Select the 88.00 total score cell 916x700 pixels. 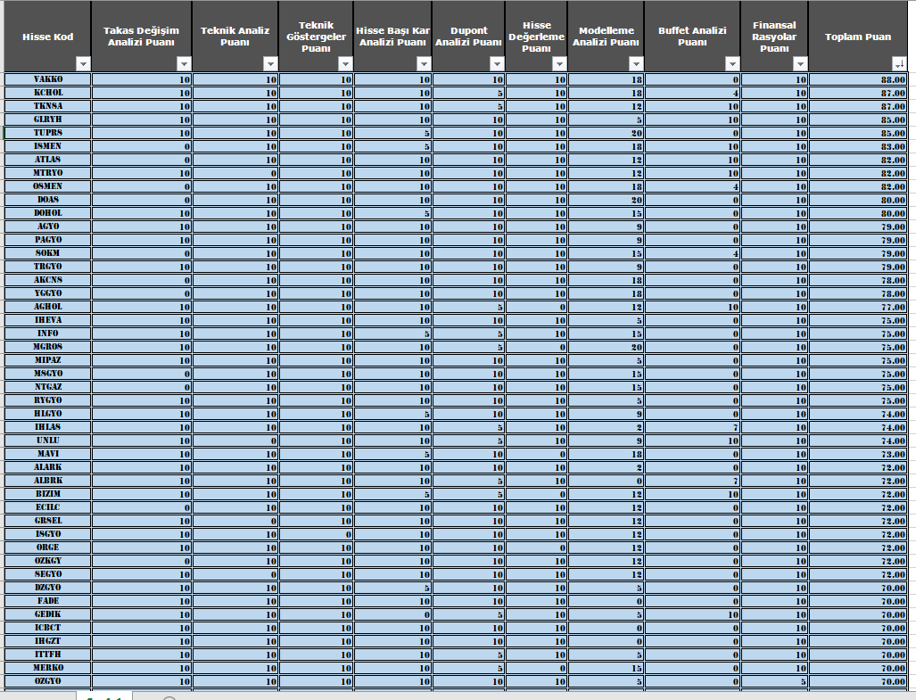point(858,79)
